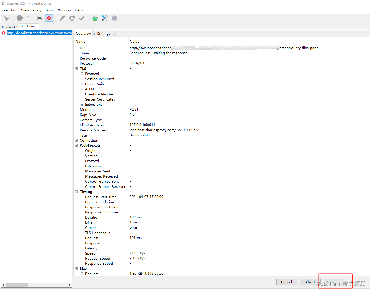Viewport: 370px width, 289px height.
Task: Collapse the TLS section
Action: (x=76, y=69)
